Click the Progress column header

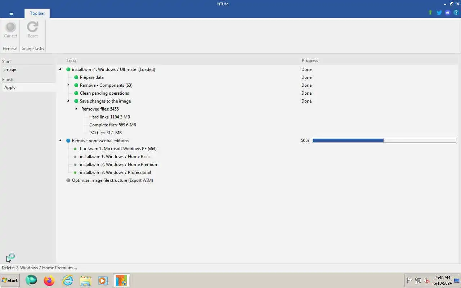(x=310, y=60)
